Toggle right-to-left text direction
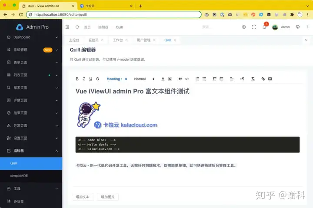Image resolution: width=313 pixels, height=208 pixels. tap(242, 79)
